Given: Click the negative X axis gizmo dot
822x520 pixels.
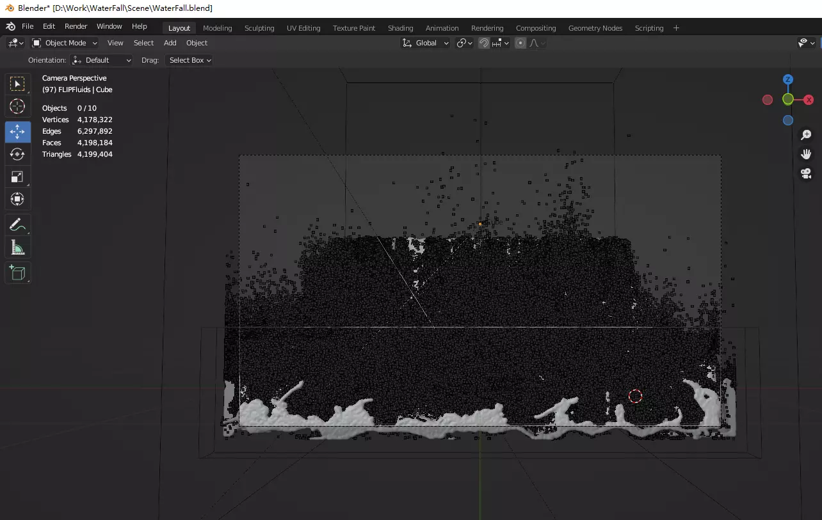Looking at the screenshot, I should (768, 100).
